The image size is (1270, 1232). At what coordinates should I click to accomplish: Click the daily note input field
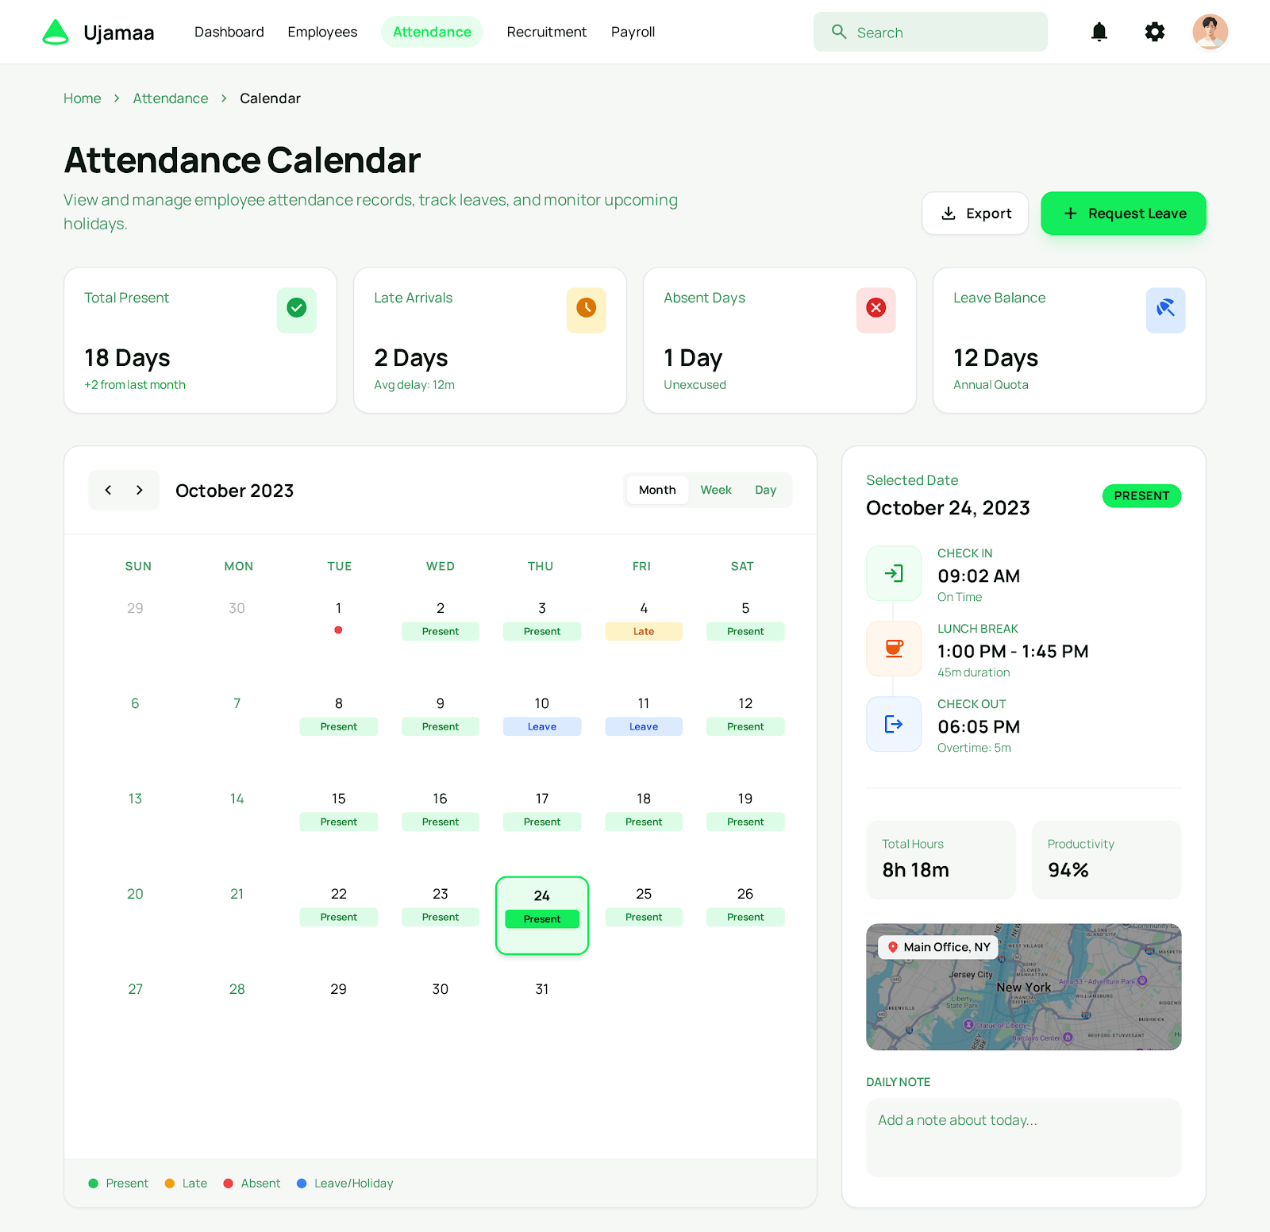(x=1023, y=1137)
